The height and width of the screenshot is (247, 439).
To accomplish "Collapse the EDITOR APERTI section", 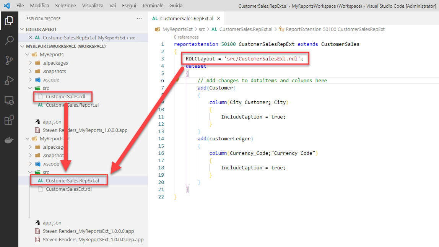I will [x=23, y=29].
